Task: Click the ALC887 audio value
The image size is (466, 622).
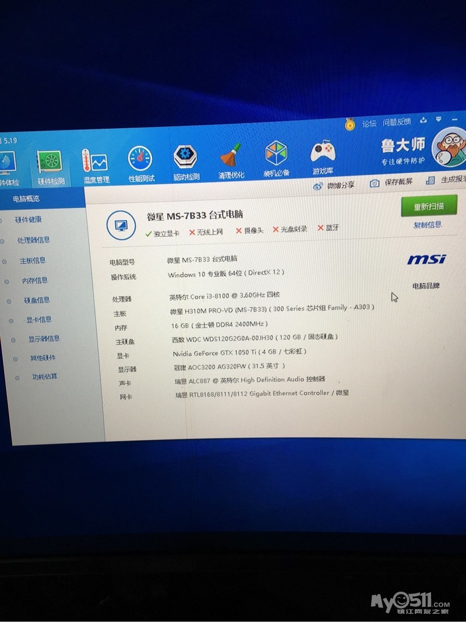Action: point(250,380)
